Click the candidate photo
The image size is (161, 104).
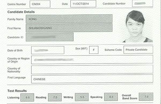click(137, 26)
